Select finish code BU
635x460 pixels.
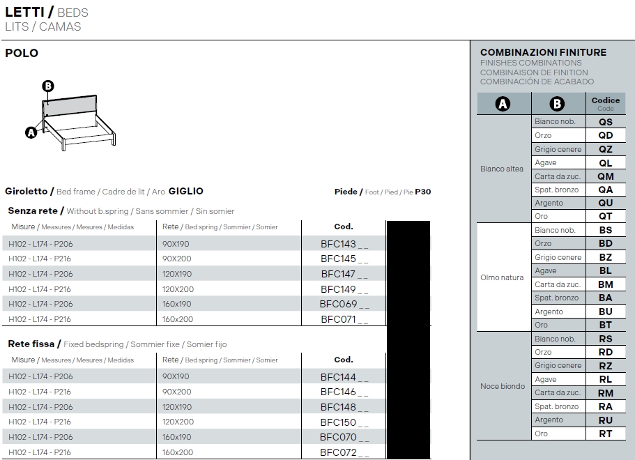point(606,312)
